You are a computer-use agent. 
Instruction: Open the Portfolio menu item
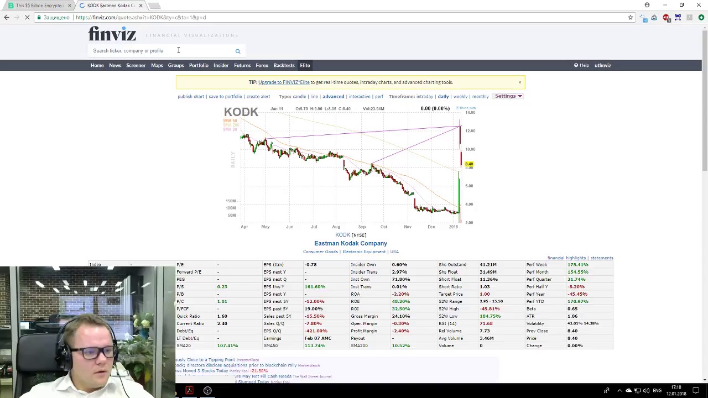(199, 65)
